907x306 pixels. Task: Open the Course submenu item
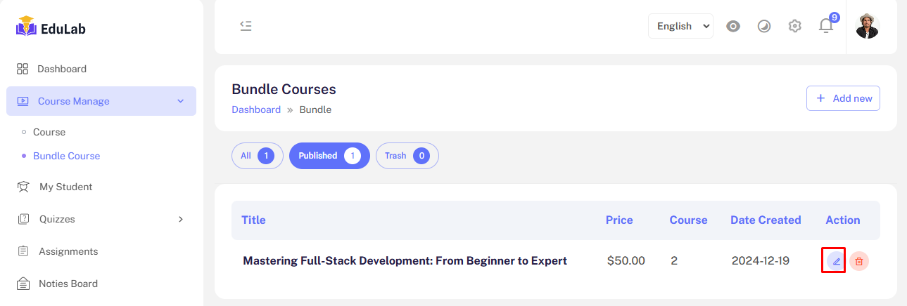[x=49, y=132]
